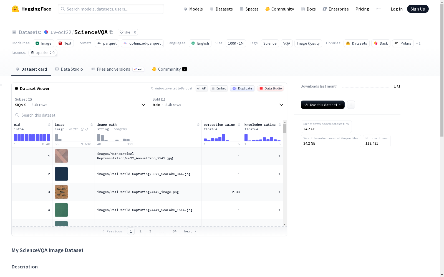
Task: Click the API button in Dataset Viewer
Action: point(202,88)
